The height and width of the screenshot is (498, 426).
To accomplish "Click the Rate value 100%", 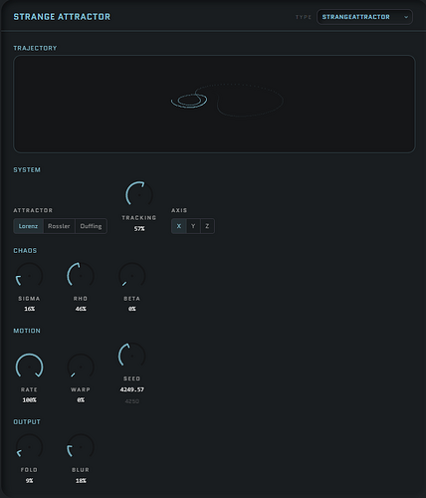I will (x=29, y=400).
